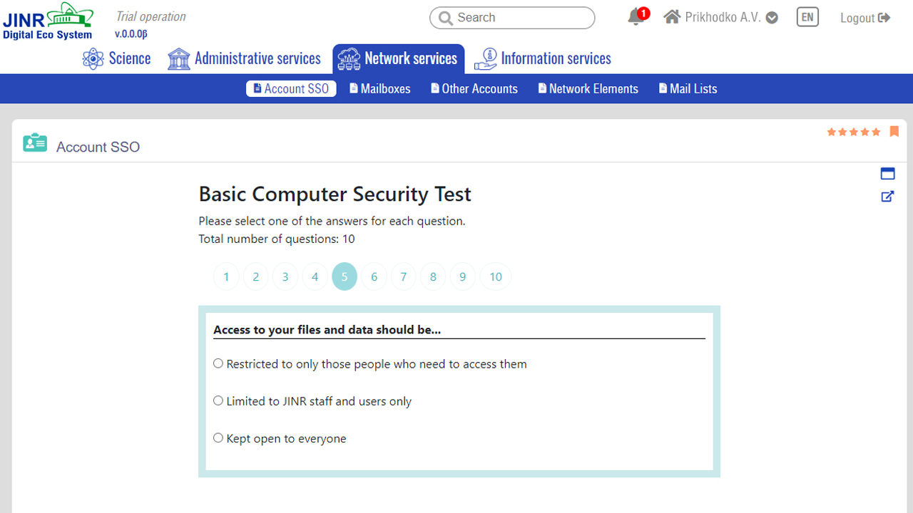Go to question 6
The height and width of the screenshot is (513, 913).
pos(374,276)
